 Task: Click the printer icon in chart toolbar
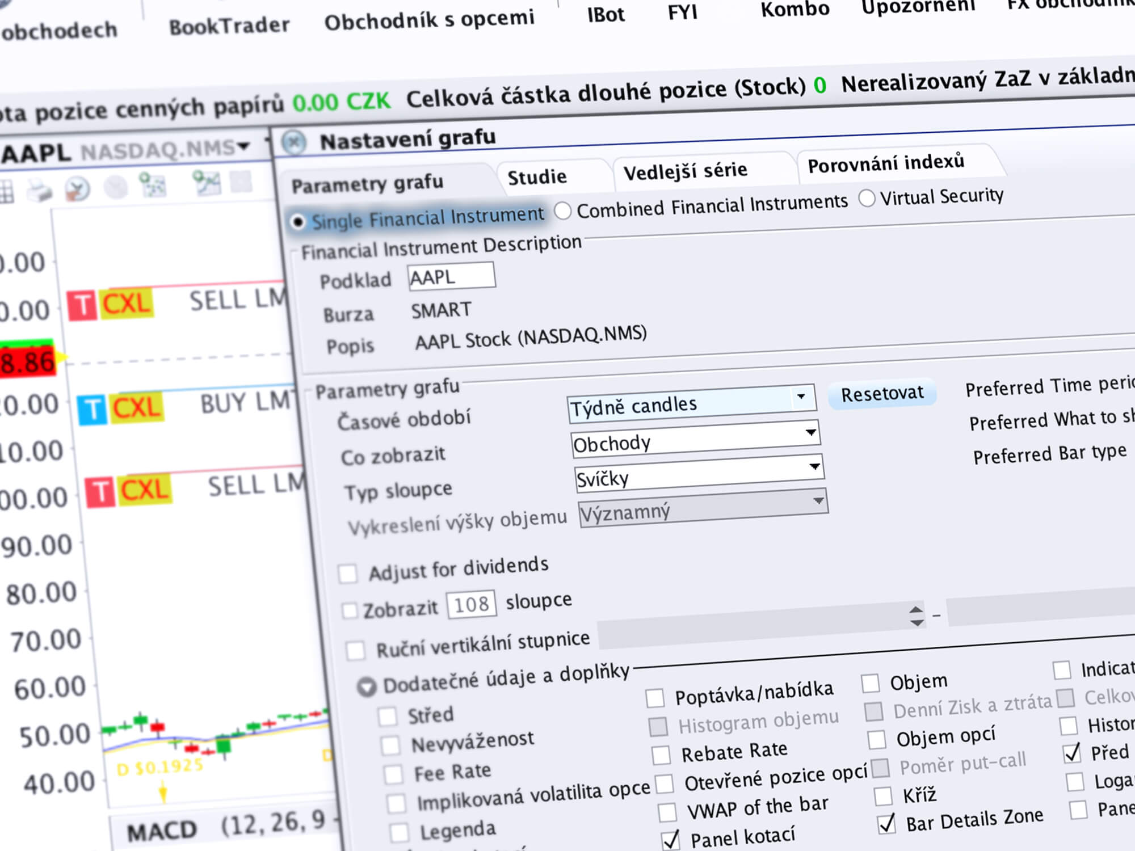pos(39,191)
